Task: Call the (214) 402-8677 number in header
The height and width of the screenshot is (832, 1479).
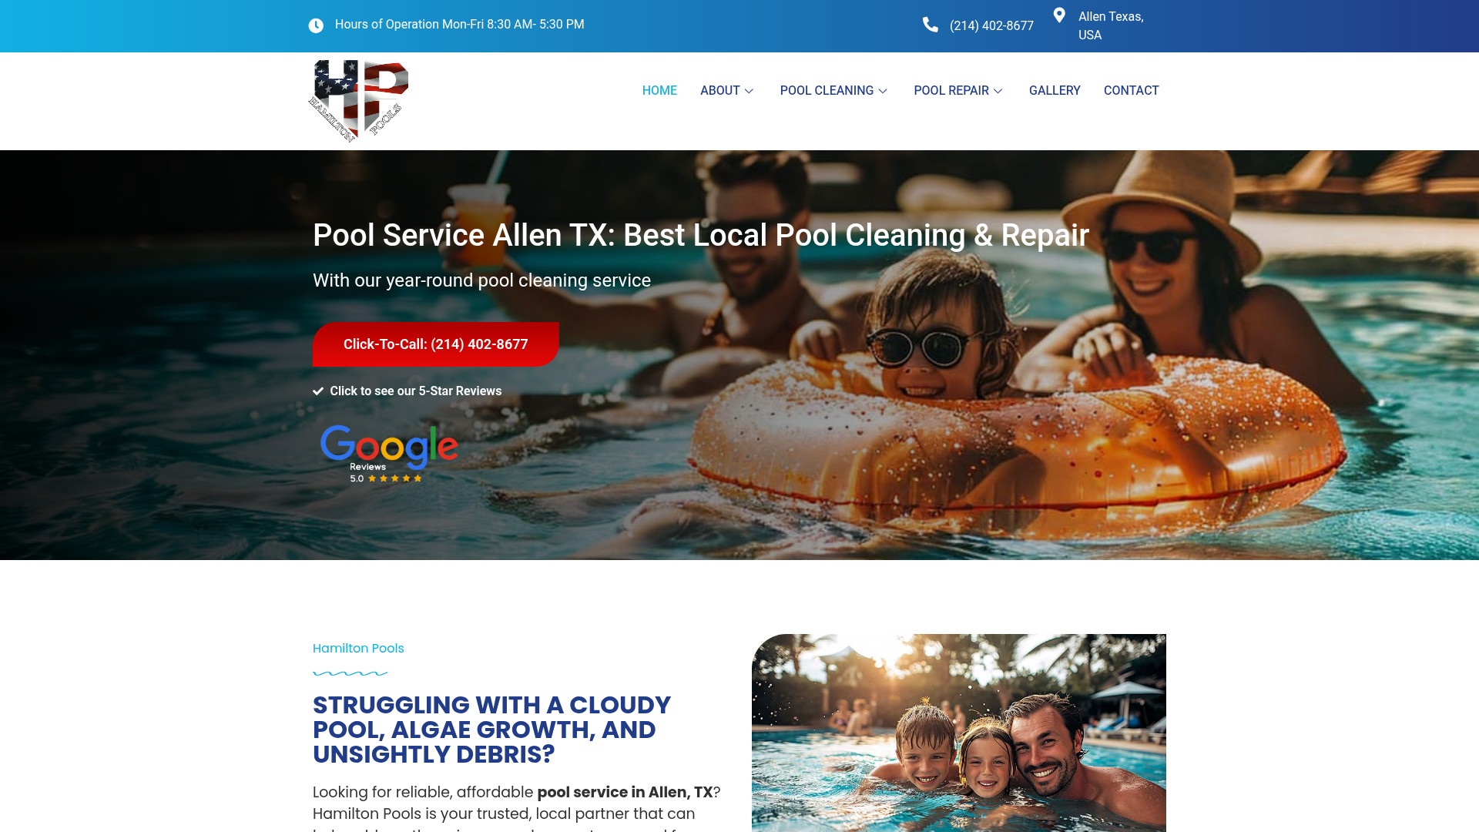Action: coord(991,26)
